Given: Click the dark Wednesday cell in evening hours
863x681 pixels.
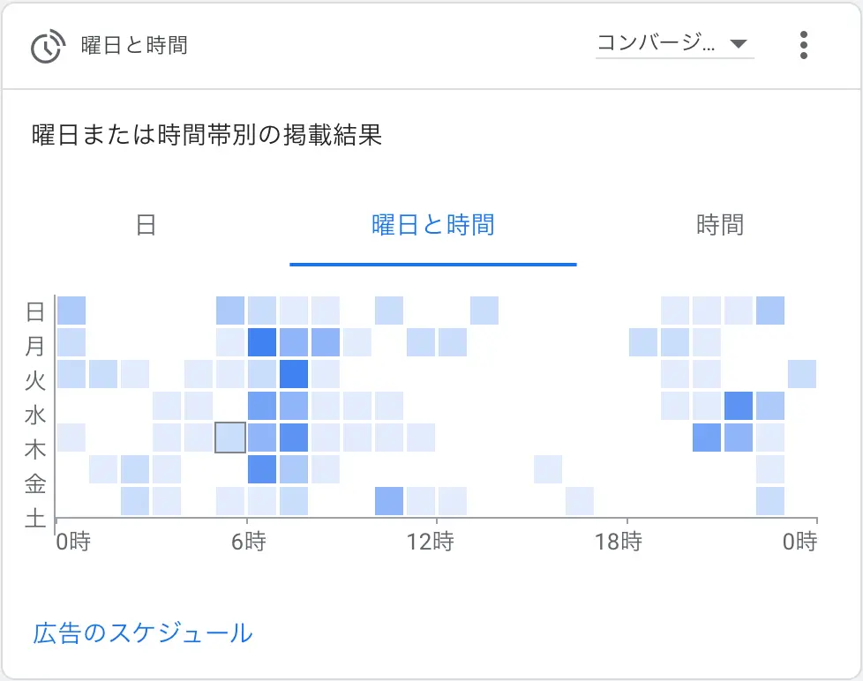Looking at the screenshot, I should pyautogui.click(x=737, y=405).
